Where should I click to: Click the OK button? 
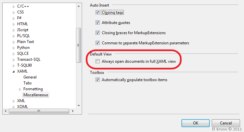coord(195,123)
